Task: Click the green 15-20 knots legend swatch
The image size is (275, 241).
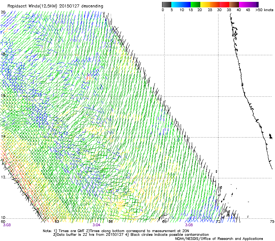Action: coord(195,4)
